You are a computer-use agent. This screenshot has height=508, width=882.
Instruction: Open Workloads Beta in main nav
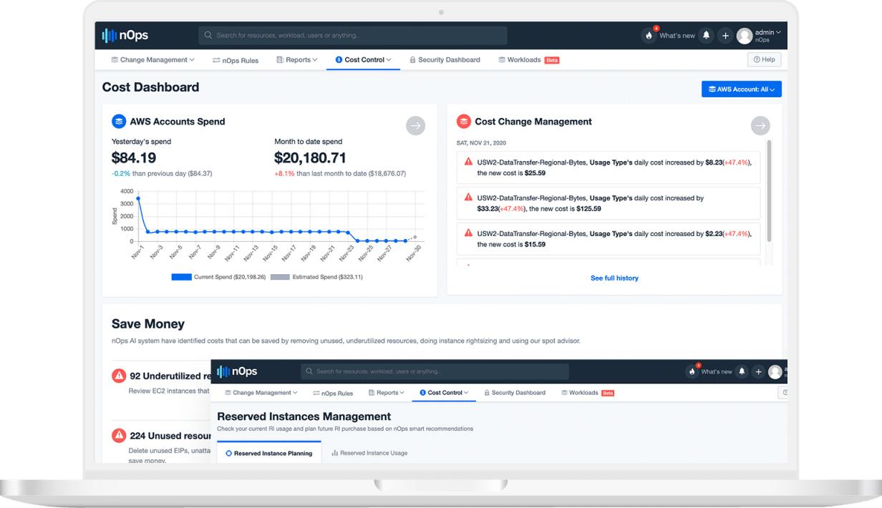pyautogui.click(x=528, y=60)
